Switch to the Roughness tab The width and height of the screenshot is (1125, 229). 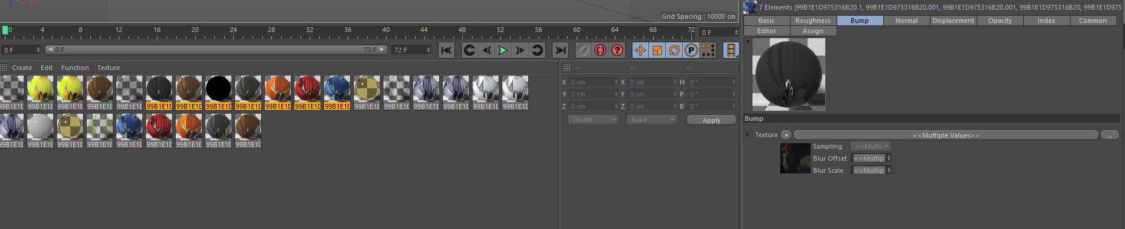point(813,21)
